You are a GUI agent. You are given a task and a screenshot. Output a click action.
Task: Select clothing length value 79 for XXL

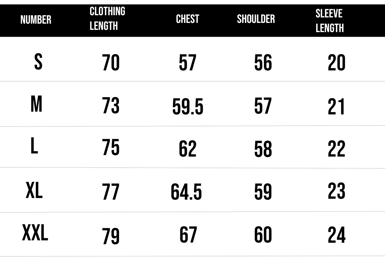pos(111,236)
